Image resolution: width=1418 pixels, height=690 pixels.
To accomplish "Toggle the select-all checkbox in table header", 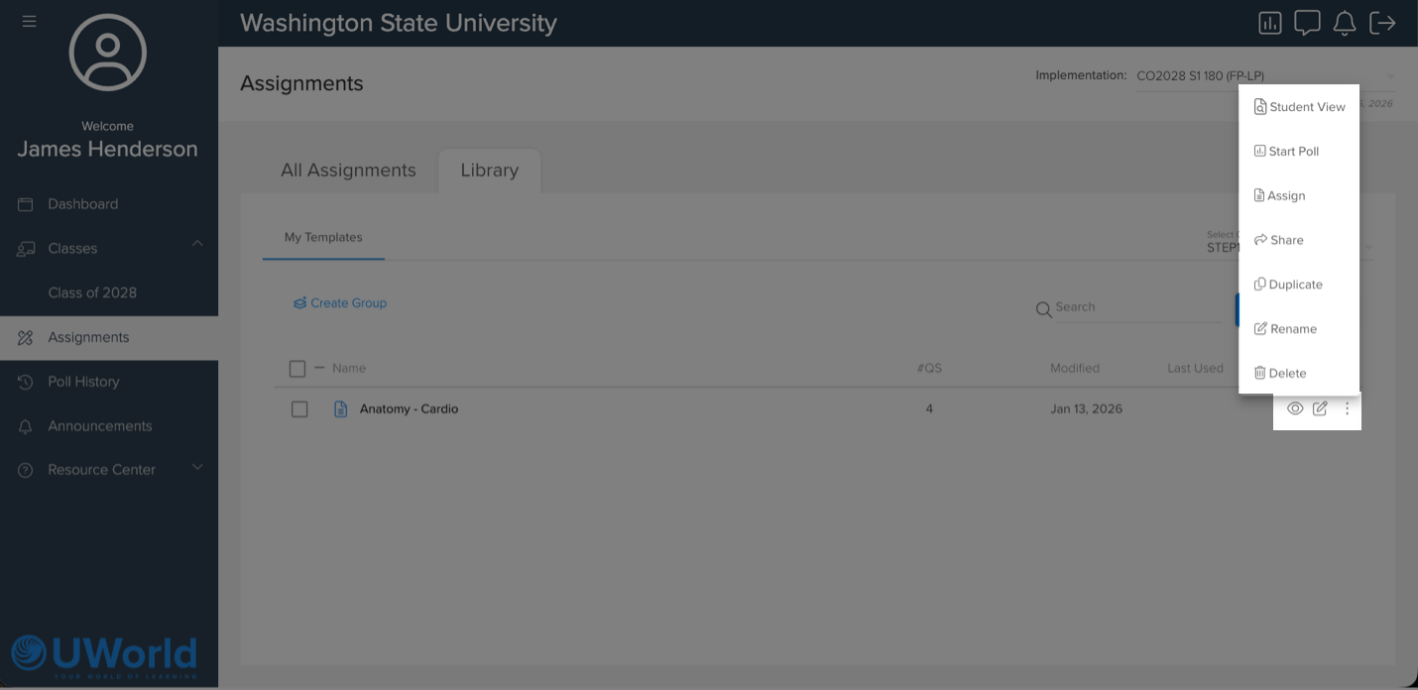I will tap(297, 369).
